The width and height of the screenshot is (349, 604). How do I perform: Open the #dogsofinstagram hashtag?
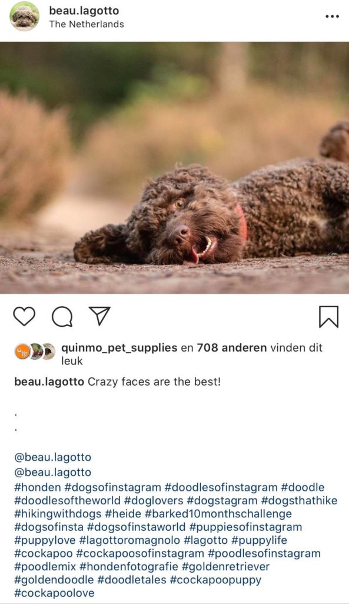point(112,488)
